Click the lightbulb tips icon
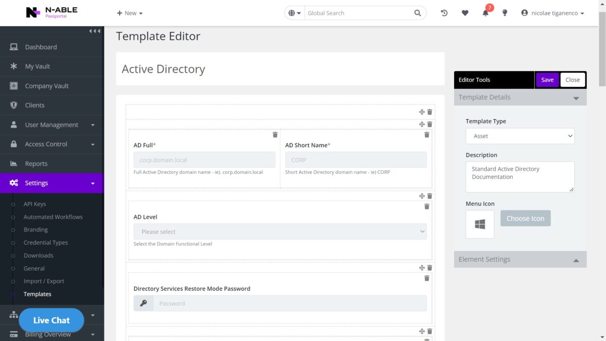Screen dimensions: 606x341 (504, 13)
